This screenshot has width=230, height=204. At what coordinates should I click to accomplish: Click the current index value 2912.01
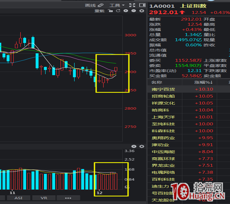pos(164,12)
